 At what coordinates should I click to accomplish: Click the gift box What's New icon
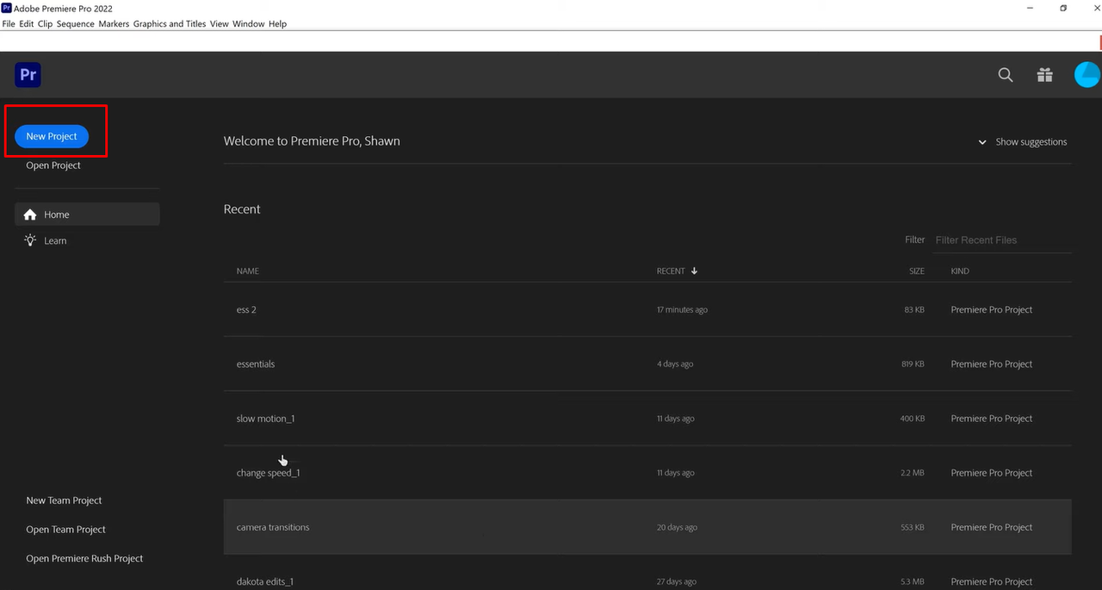1044,75
